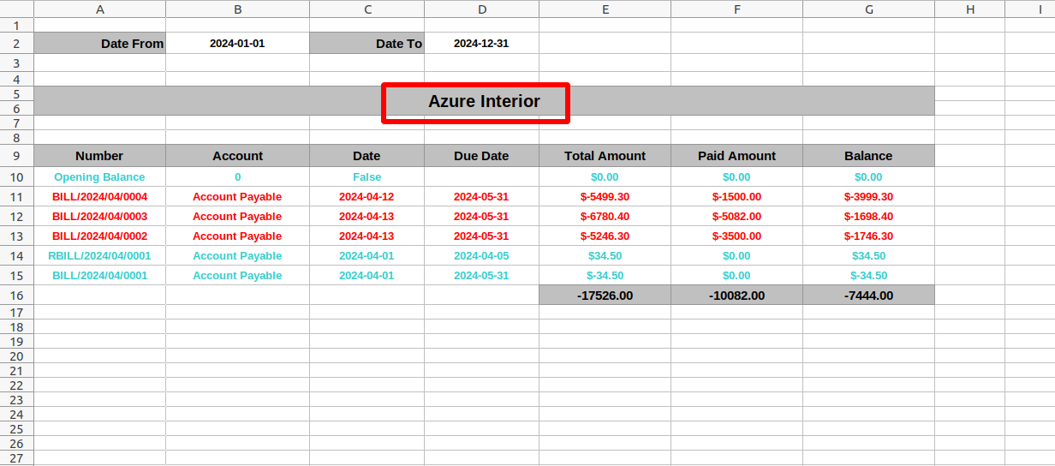Click the Paid Amount header cell
The width and height of the screenshot is (1055, 466).
[736, 156]
